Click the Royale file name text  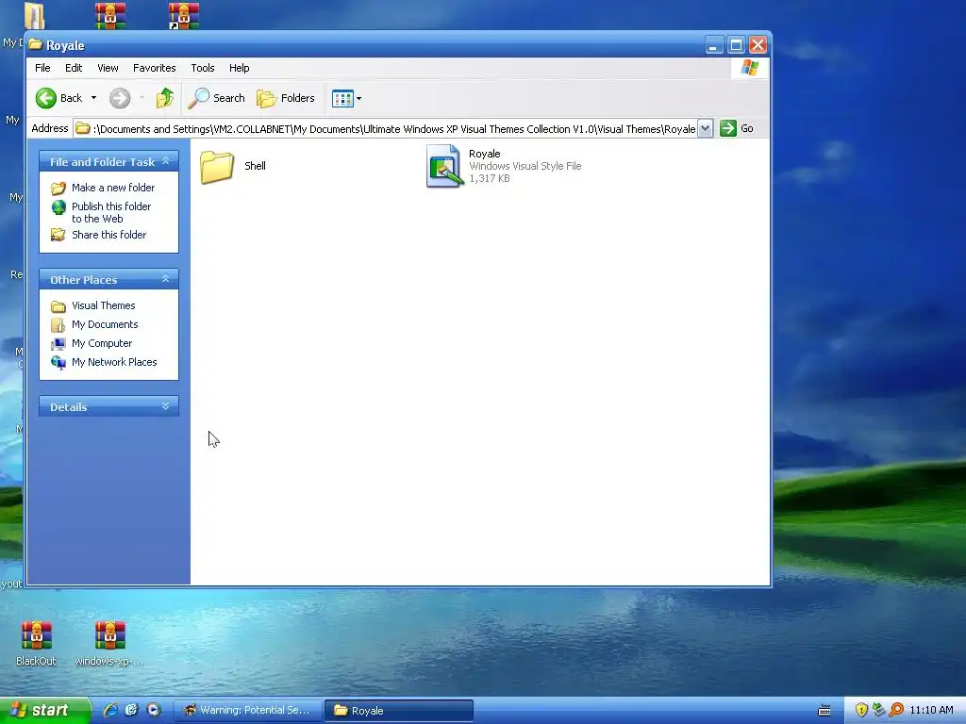coord(484,154)
